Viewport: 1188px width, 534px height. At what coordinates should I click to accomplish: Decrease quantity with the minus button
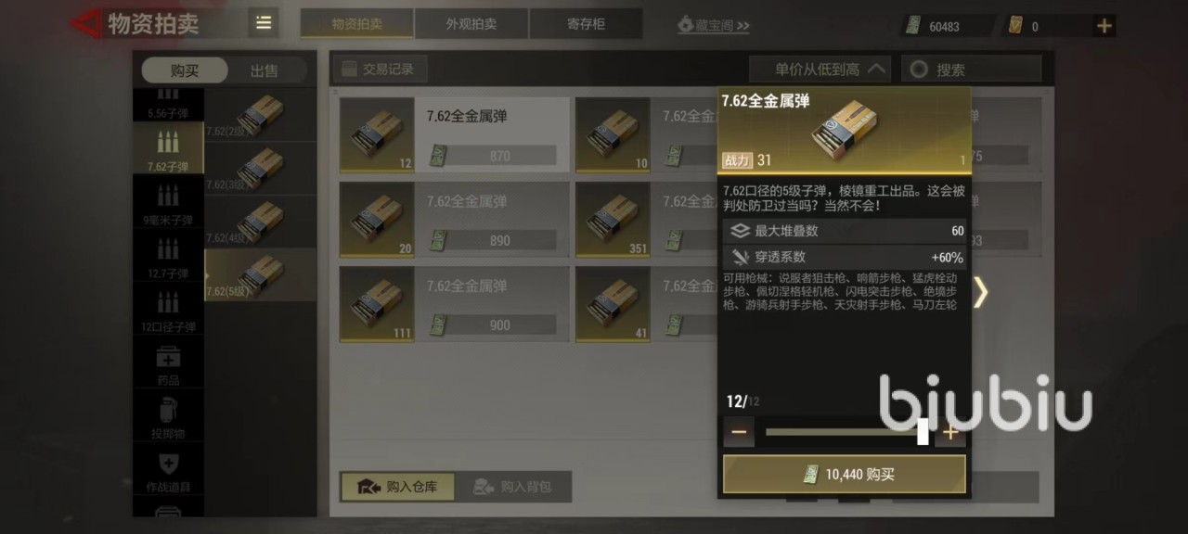point(740,431)
